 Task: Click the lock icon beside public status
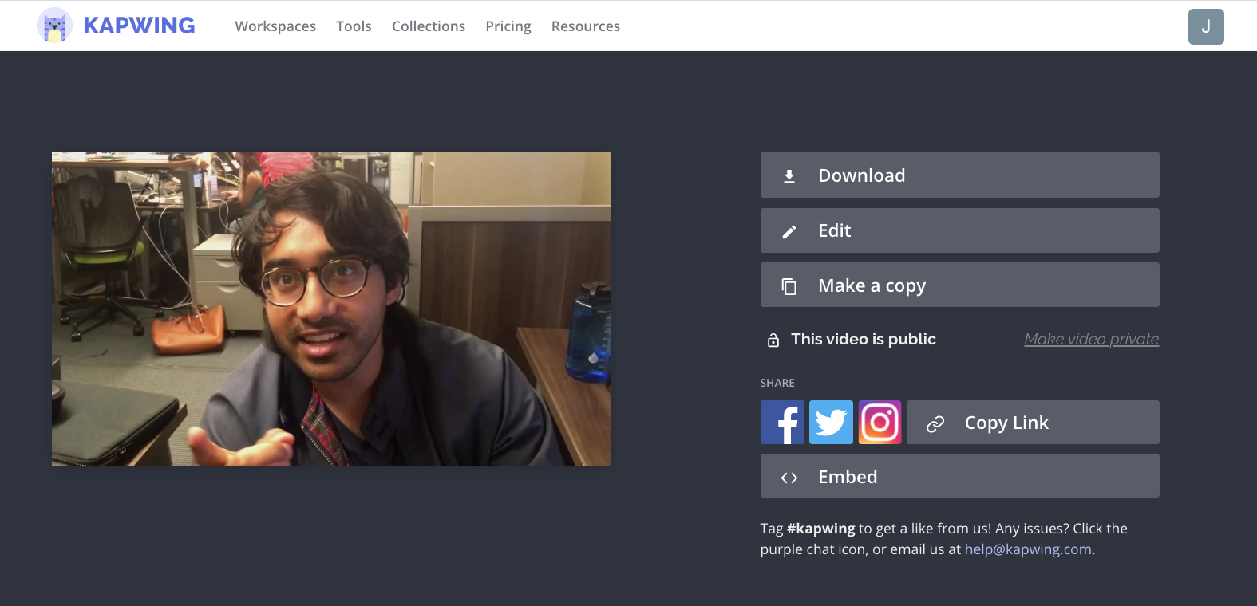click(x=773, y=340)
